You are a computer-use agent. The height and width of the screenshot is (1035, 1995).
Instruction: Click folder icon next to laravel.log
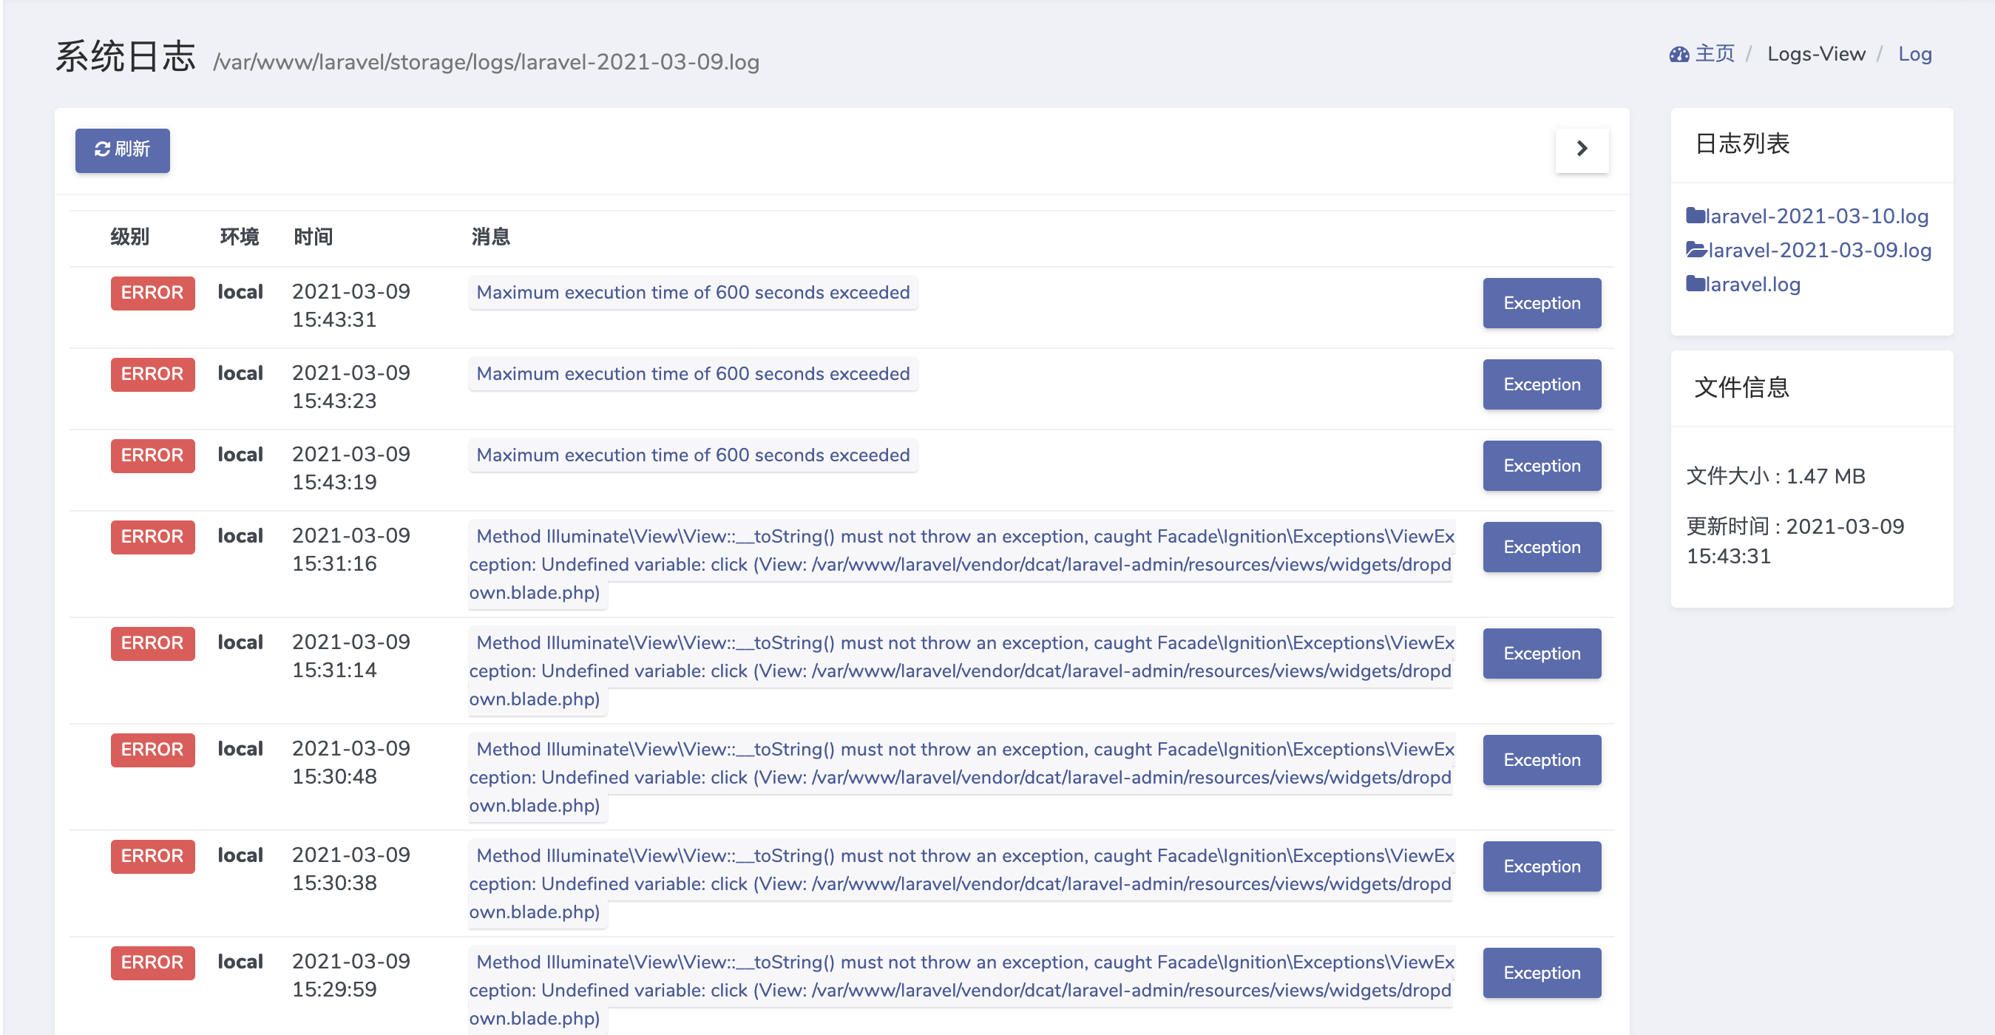click(1696, 284)
